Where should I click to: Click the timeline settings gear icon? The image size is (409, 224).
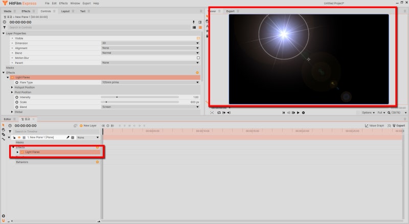point(4,216)
